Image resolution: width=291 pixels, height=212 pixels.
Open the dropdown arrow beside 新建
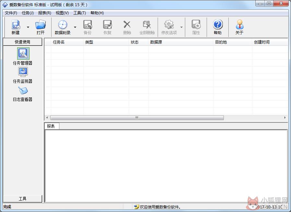click(28, 27)
